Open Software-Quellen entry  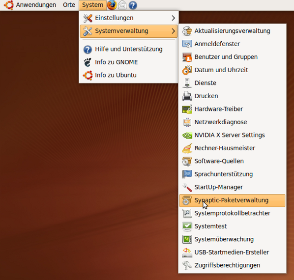click(x=233, y=161)
